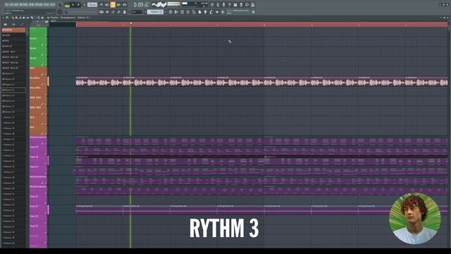Click the question mark help icon
The image size is (451, 254).
[x=229, y=5]
